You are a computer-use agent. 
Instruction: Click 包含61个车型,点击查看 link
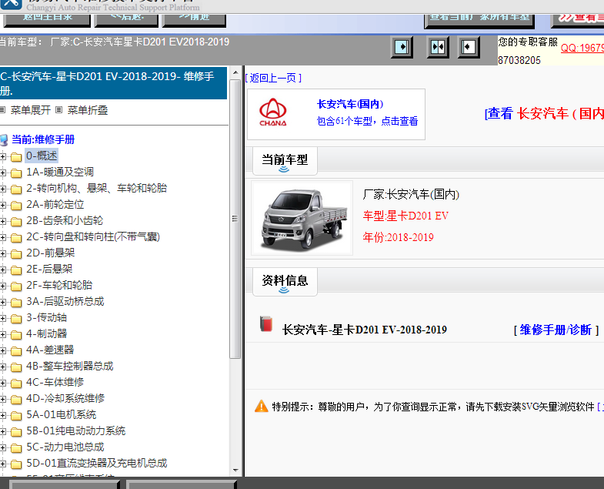(367, 121)
